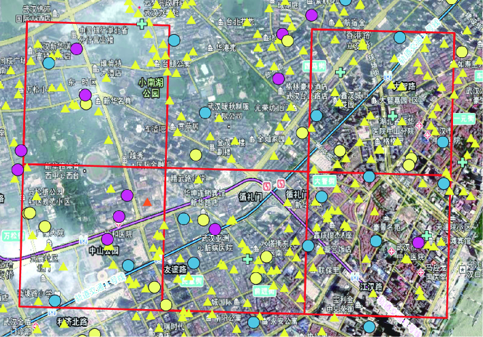Screen dimensions: 483x337
Task: Click green cross beside 球场街 label
Action: coord(341,71)
